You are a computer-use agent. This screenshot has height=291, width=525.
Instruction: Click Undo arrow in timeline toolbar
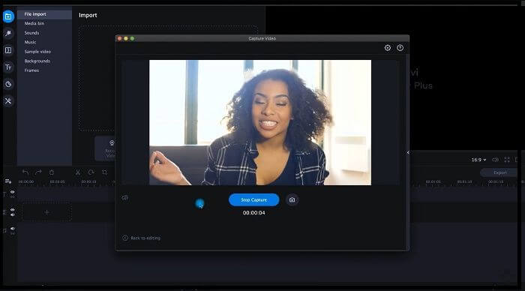pyautogui.click(x=25, y=172)
